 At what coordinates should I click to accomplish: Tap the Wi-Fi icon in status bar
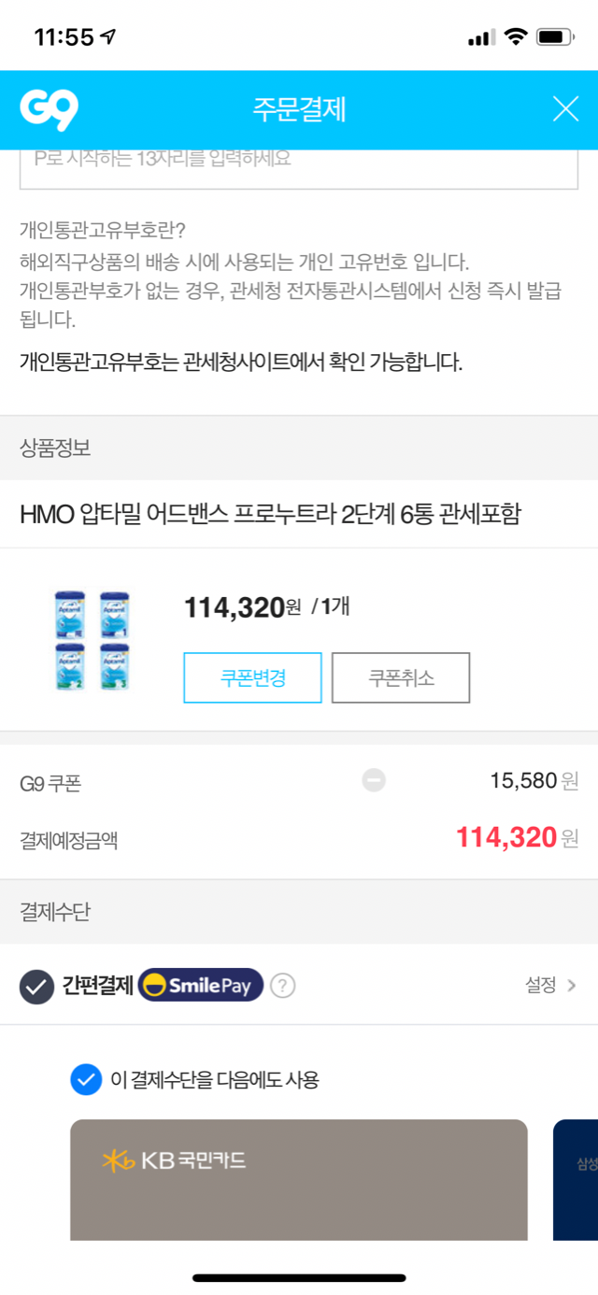click(515, 37)
